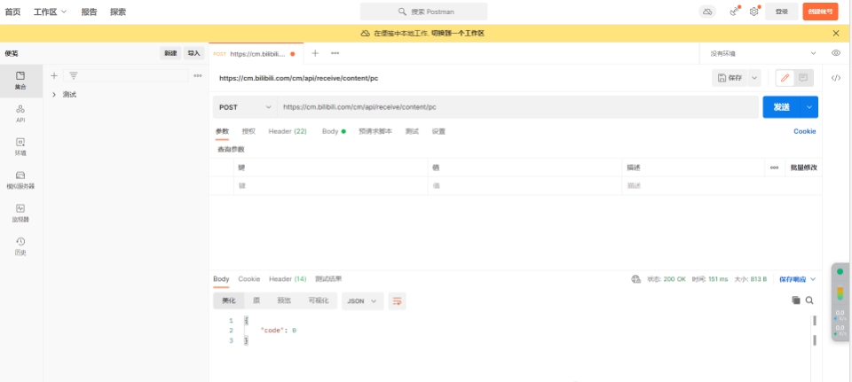Open 探索 explore menu item
This screenshot has height=382, width=852.
(118, 12)
